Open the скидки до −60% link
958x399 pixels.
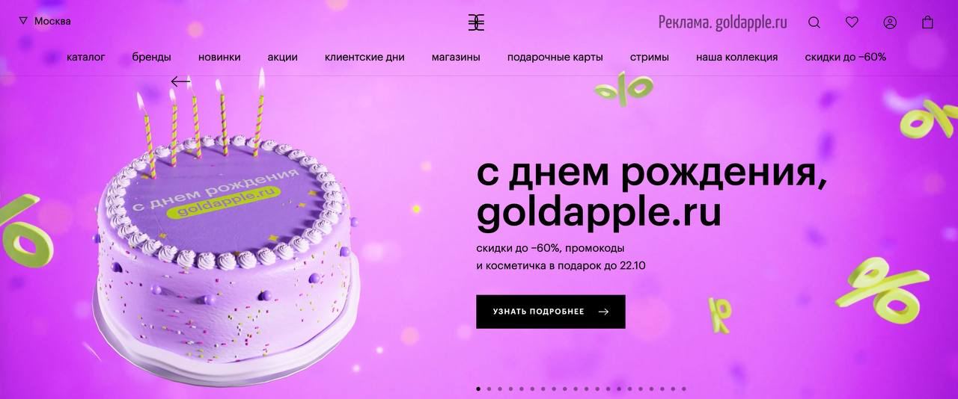tap(846, 57)
